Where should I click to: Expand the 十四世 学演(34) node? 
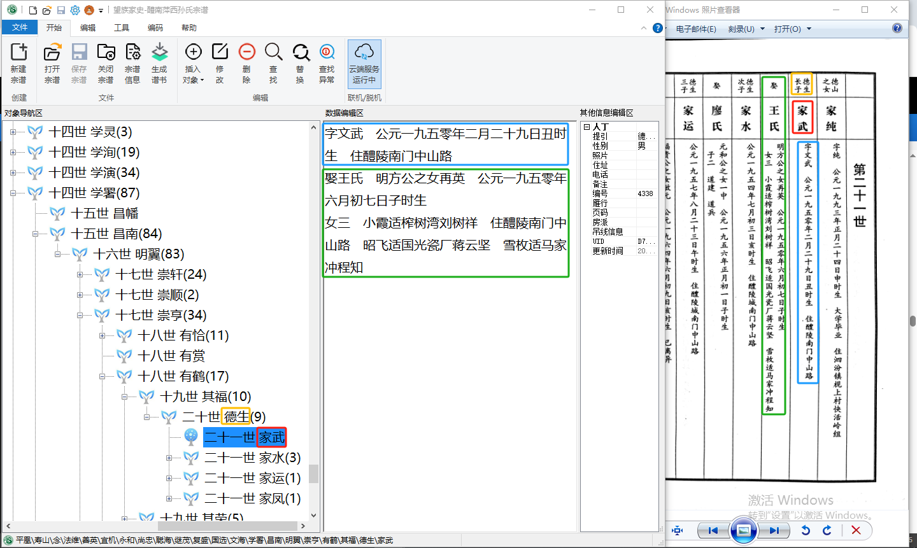point(13,172)
